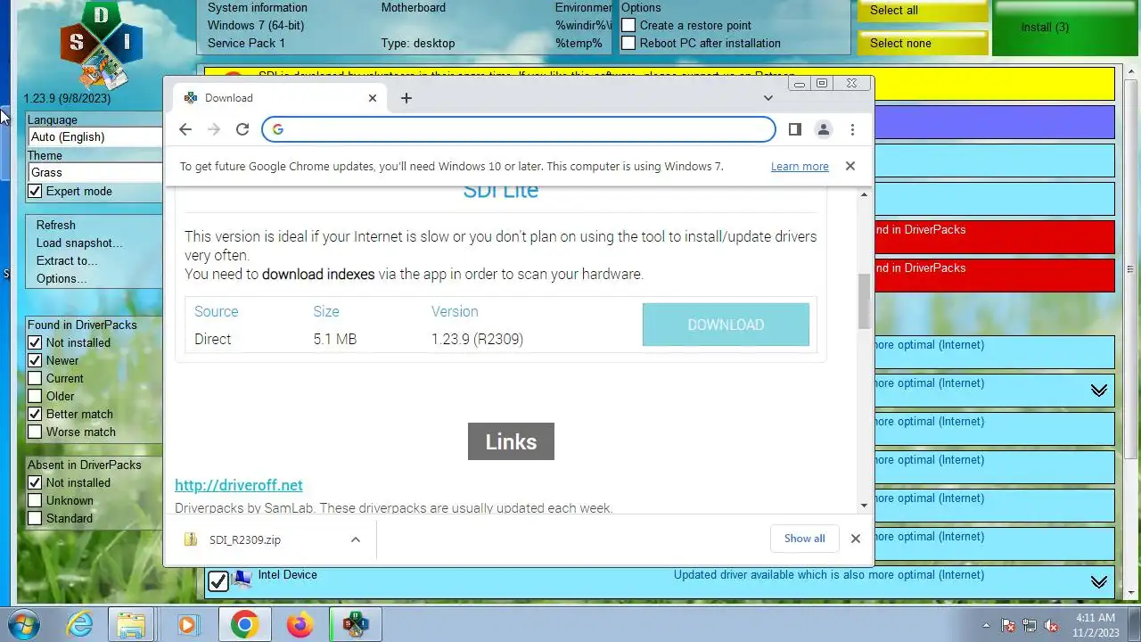Open the Learn more link
Viewport: 1141px width, 642px height.
click(x=800, y=166)
